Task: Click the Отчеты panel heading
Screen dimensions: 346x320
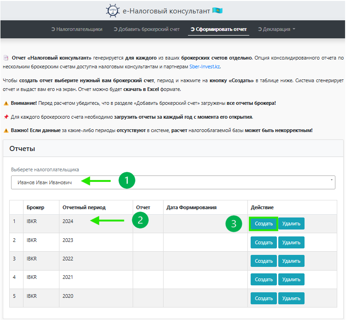Action: tap(22, 149)
